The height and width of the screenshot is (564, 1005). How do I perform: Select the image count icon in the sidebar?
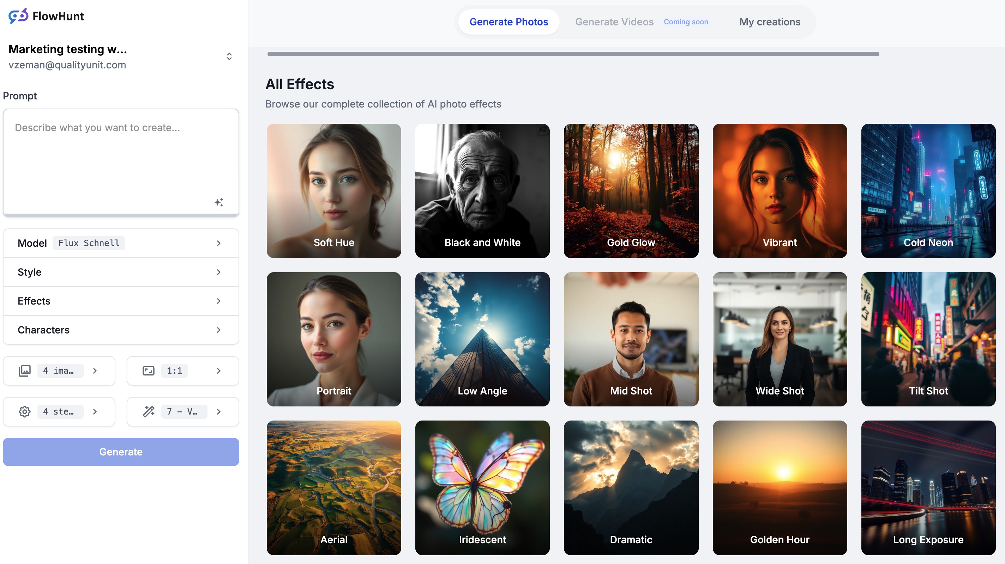[25, 371]
